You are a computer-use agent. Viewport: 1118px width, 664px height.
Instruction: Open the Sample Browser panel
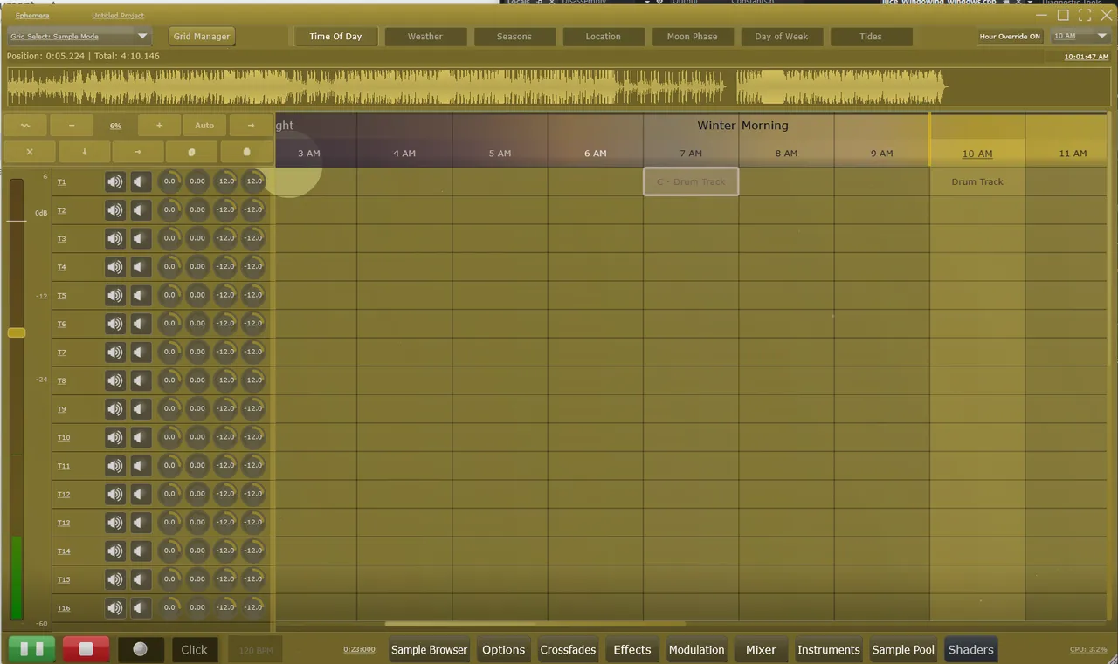[x=429, y=649]
